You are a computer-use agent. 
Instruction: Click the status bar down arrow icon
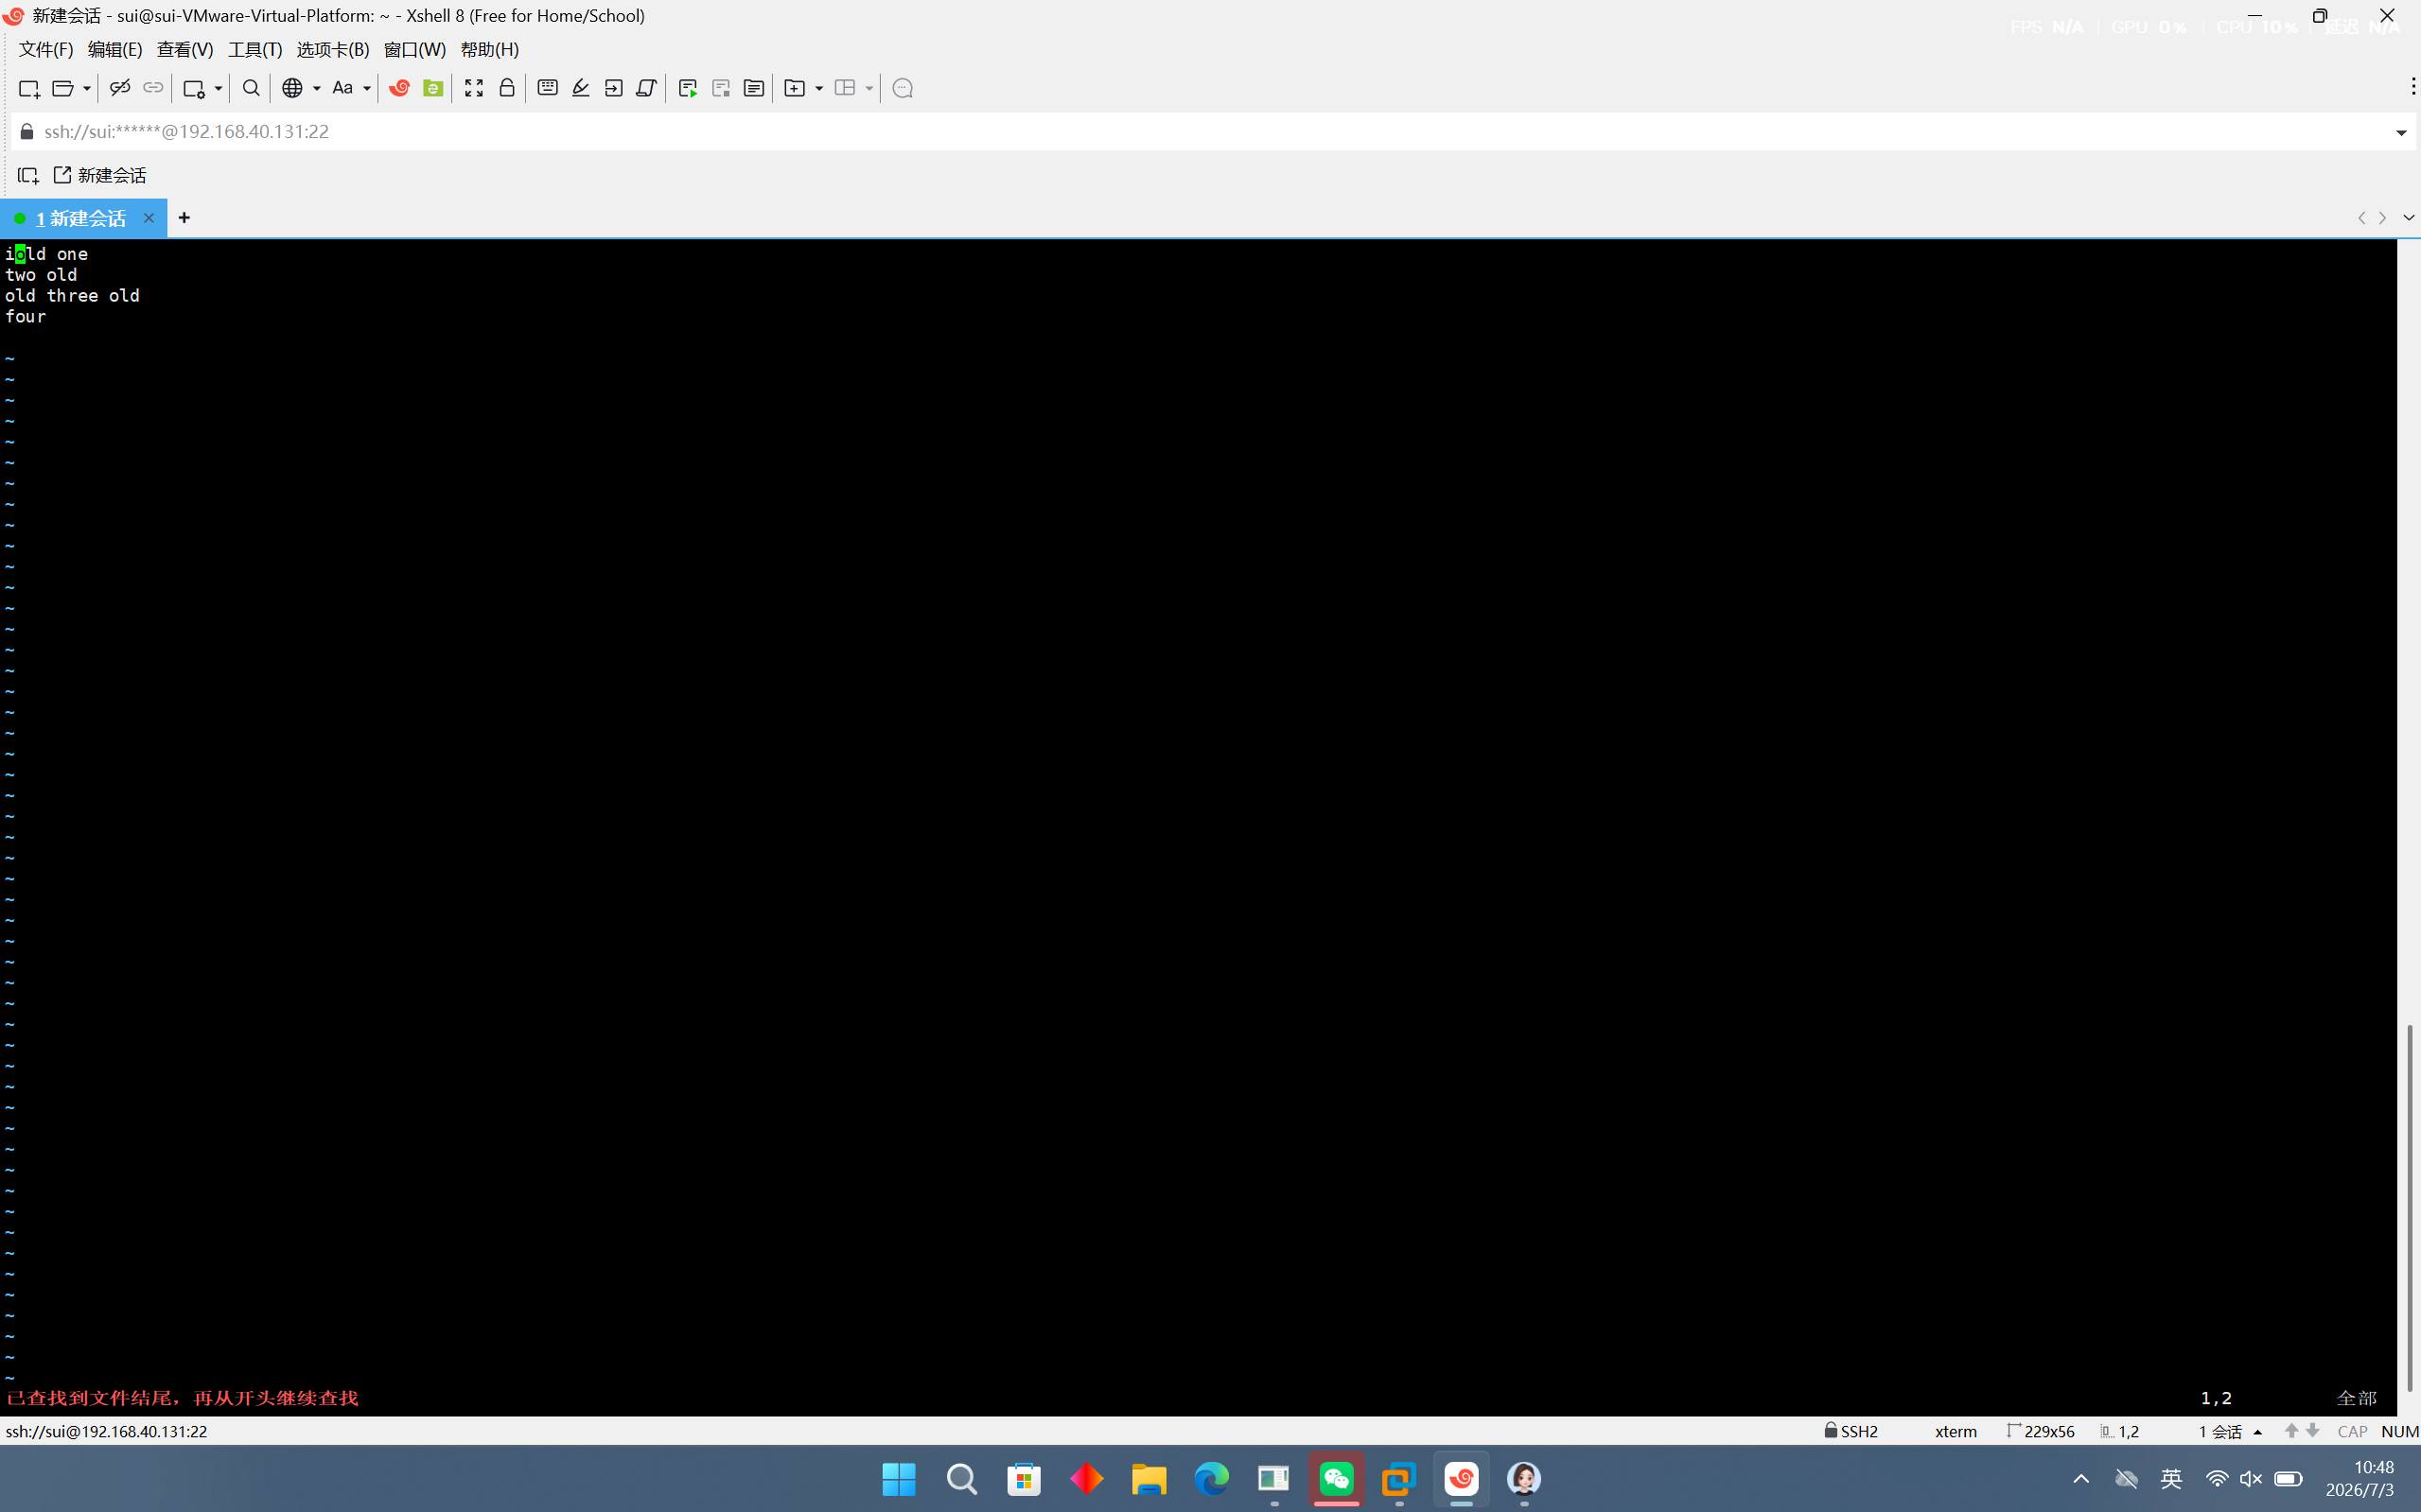pos(2313,1431)
